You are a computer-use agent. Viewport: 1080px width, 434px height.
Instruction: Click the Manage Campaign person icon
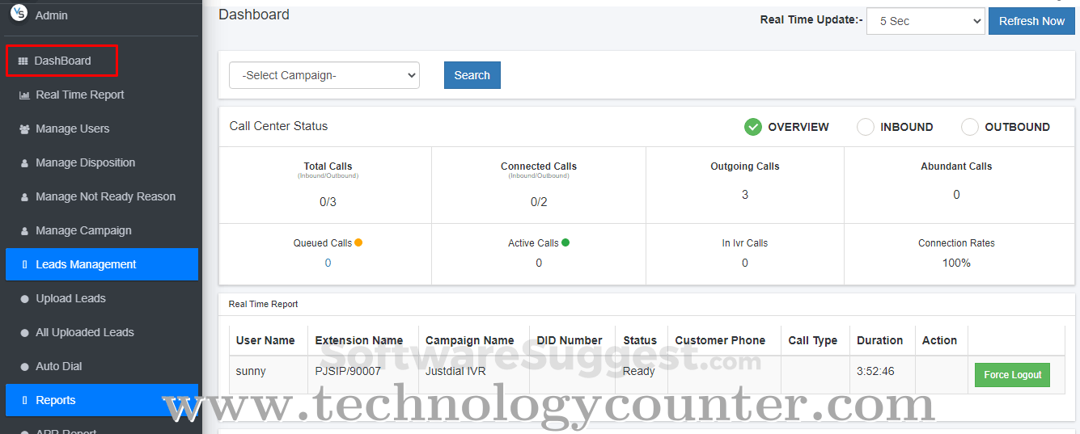(24, 230)
